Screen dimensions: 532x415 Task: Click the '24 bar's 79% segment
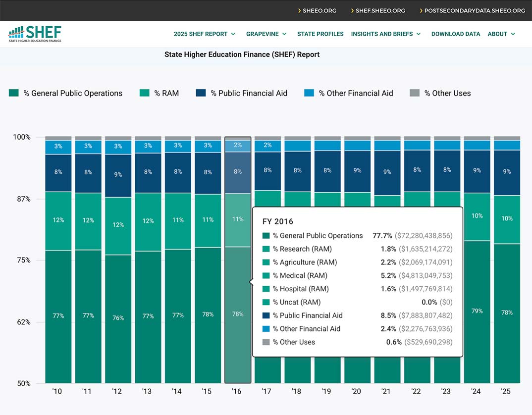point(477,311)
